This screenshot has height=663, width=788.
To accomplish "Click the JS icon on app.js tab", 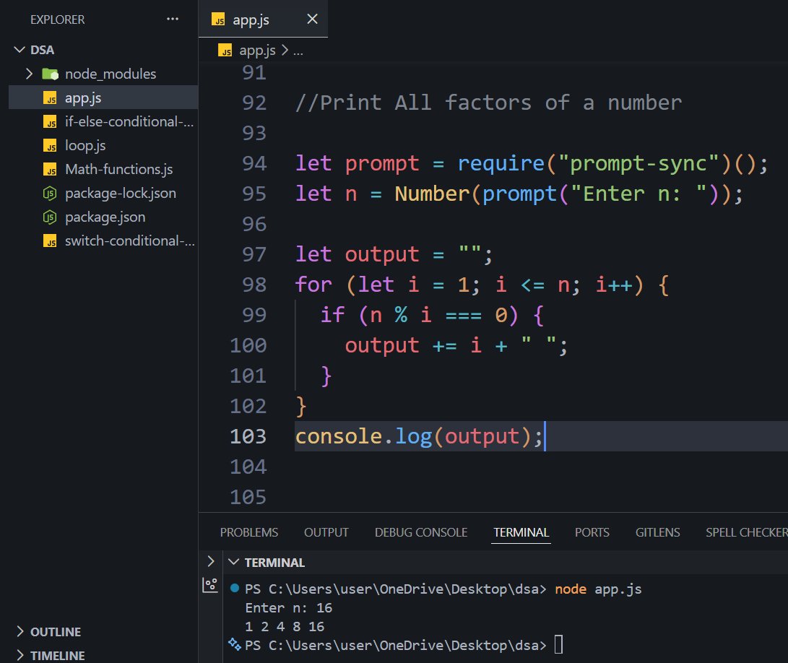I will pos(218,19).
